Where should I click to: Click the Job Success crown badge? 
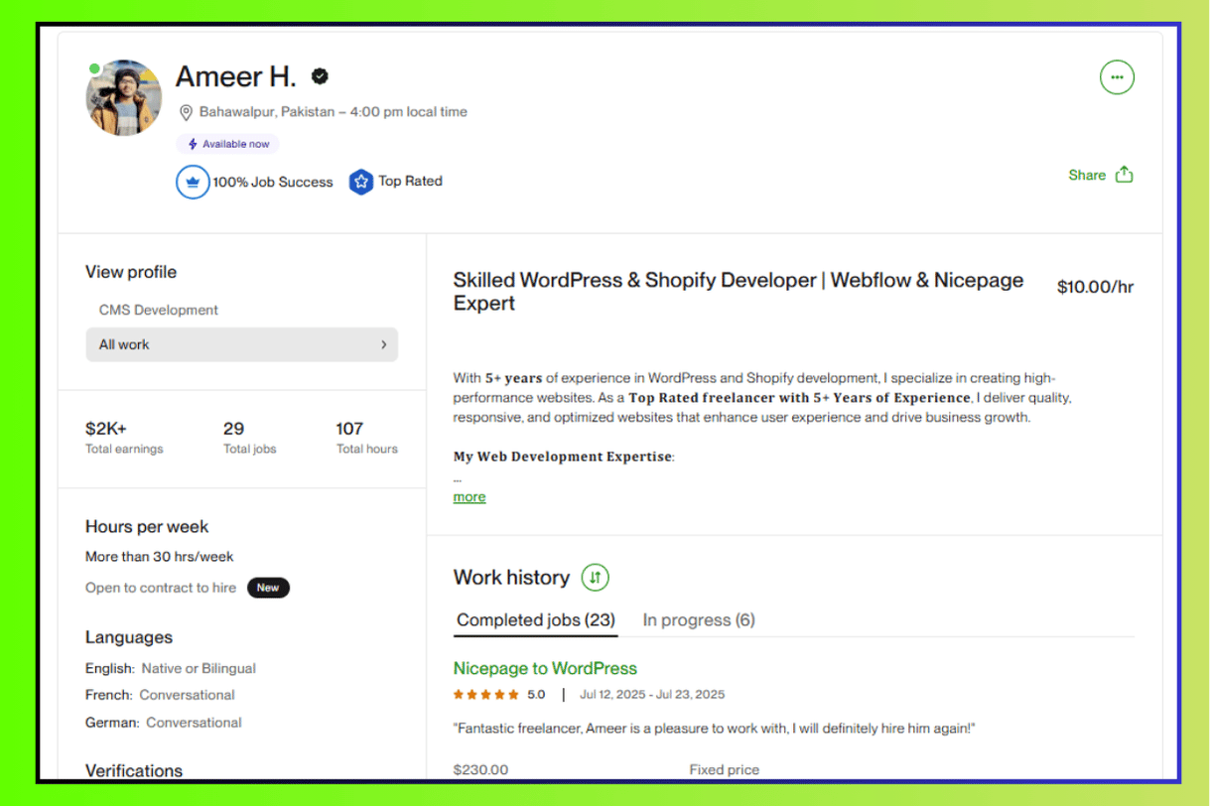click(x=193, y=182)
